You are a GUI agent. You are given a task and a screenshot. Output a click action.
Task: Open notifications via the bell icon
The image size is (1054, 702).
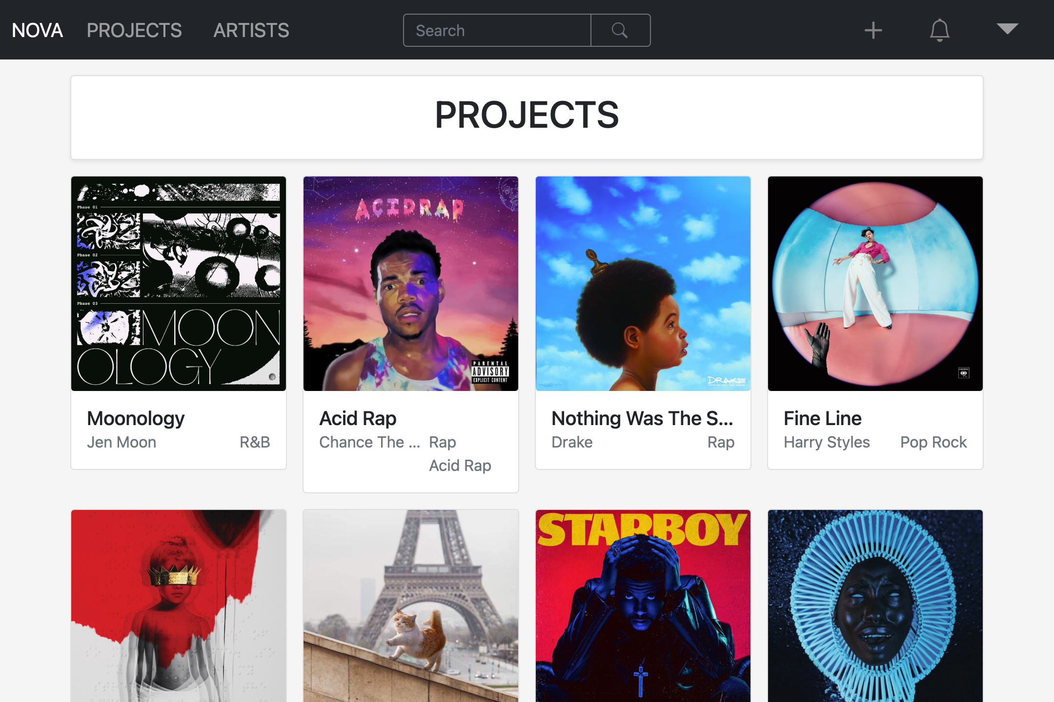pos(939,30)
